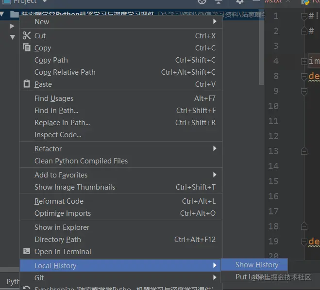Choose Refactor menu entry
Image resolution: width=320 pixels, height=290 pixels.
click(121, 149)
